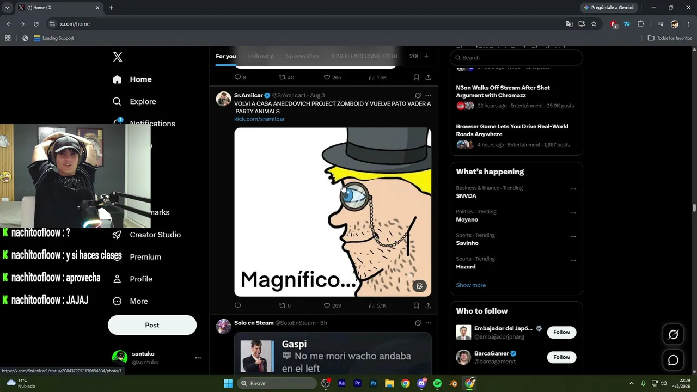Open Spotify from the taskbar
This screenshot has width=697, height=392.
(x=437, y=383)
